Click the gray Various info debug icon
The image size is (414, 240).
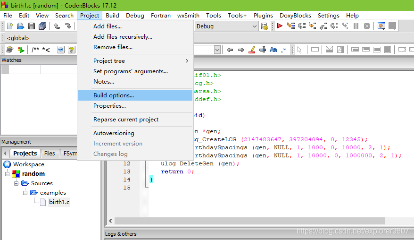click(392, 26)
